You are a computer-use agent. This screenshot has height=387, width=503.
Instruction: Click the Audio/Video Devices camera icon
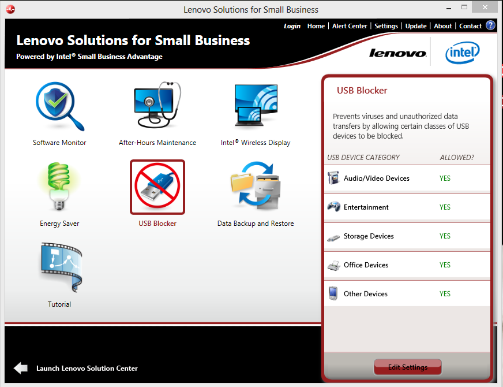pyautogui.click(x=333, y=178)
